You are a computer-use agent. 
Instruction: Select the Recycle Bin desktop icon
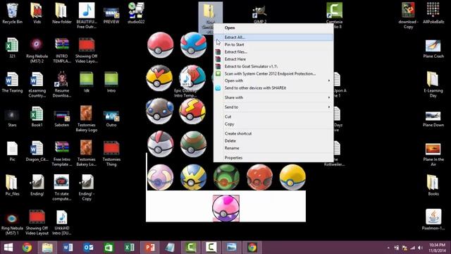click(x=12, y=13)
